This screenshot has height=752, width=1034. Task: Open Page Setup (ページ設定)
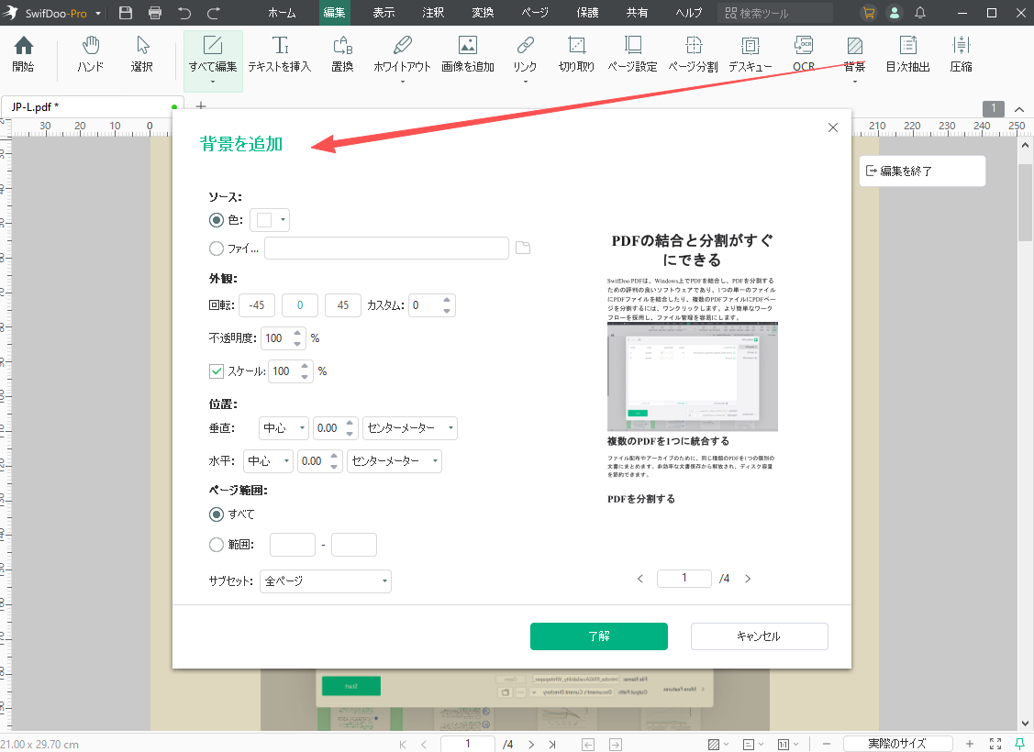point(633,55)
